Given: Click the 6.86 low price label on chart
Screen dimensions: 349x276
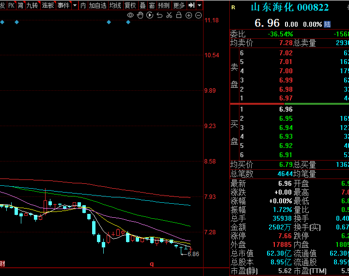Looking at the screenshot, I should click(x=193, y=254).
